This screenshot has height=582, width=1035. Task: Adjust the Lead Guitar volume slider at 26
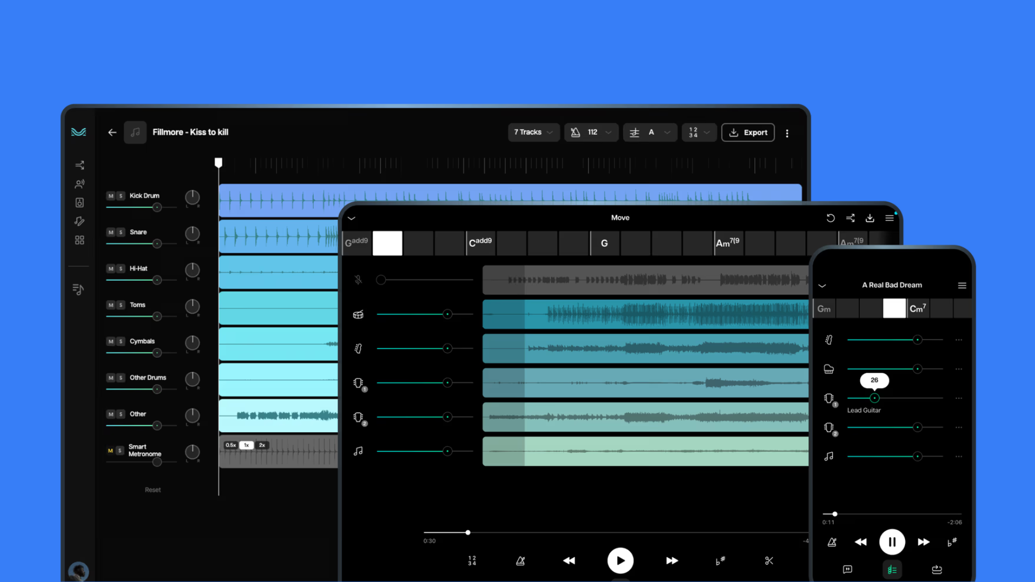pyautogui.click(x=895, y=398)
